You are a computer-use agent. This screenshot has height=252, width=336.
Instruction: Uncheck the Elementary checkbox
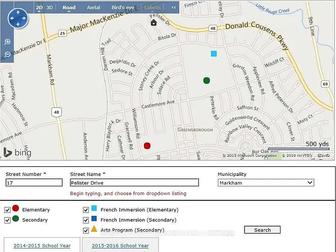pyautogui.click(x=7, y=210)
